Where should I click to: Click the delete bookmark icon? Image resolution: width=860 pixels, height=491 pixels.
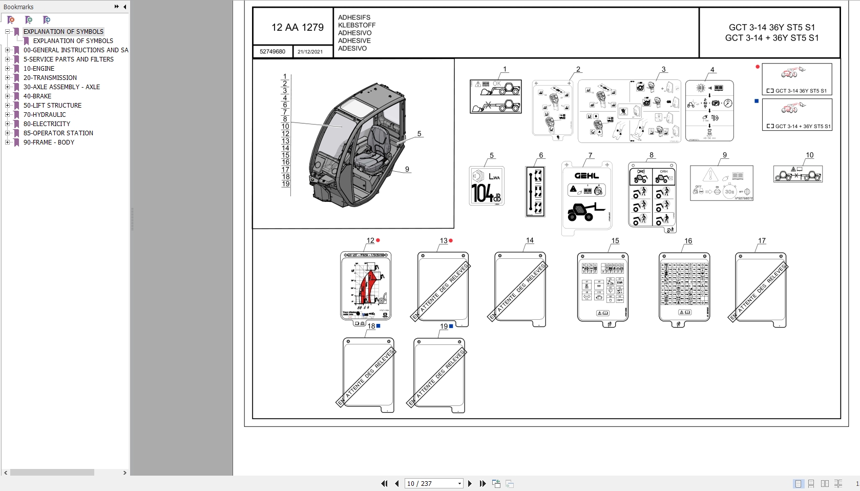click(x=11, y=20)
